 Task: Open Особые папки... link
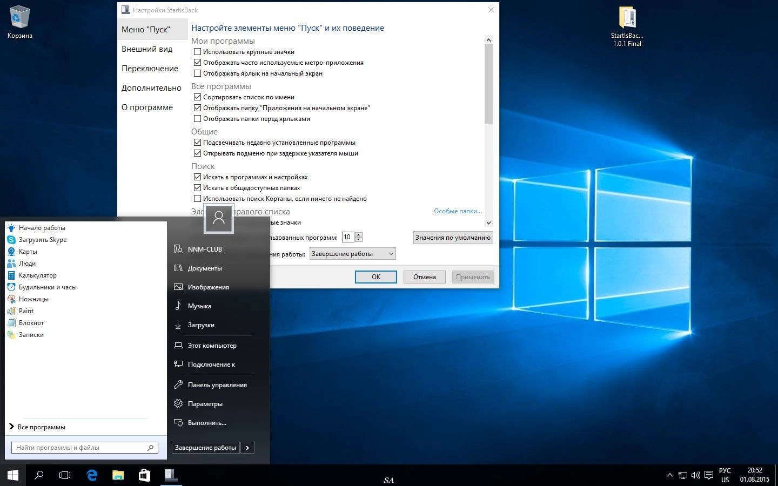tap(458, 211)
